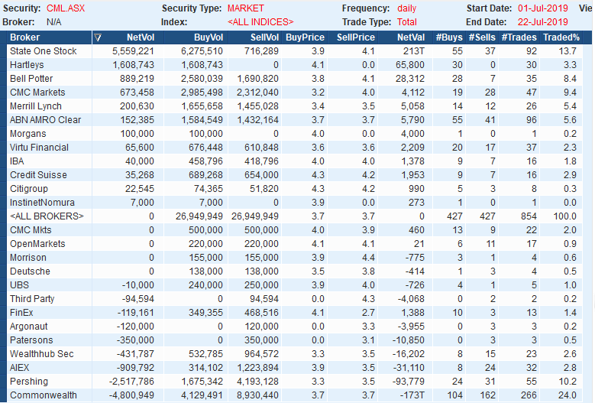Sort by NetVal column header
This screenshot has height=403, width=595.
point(411,37)
